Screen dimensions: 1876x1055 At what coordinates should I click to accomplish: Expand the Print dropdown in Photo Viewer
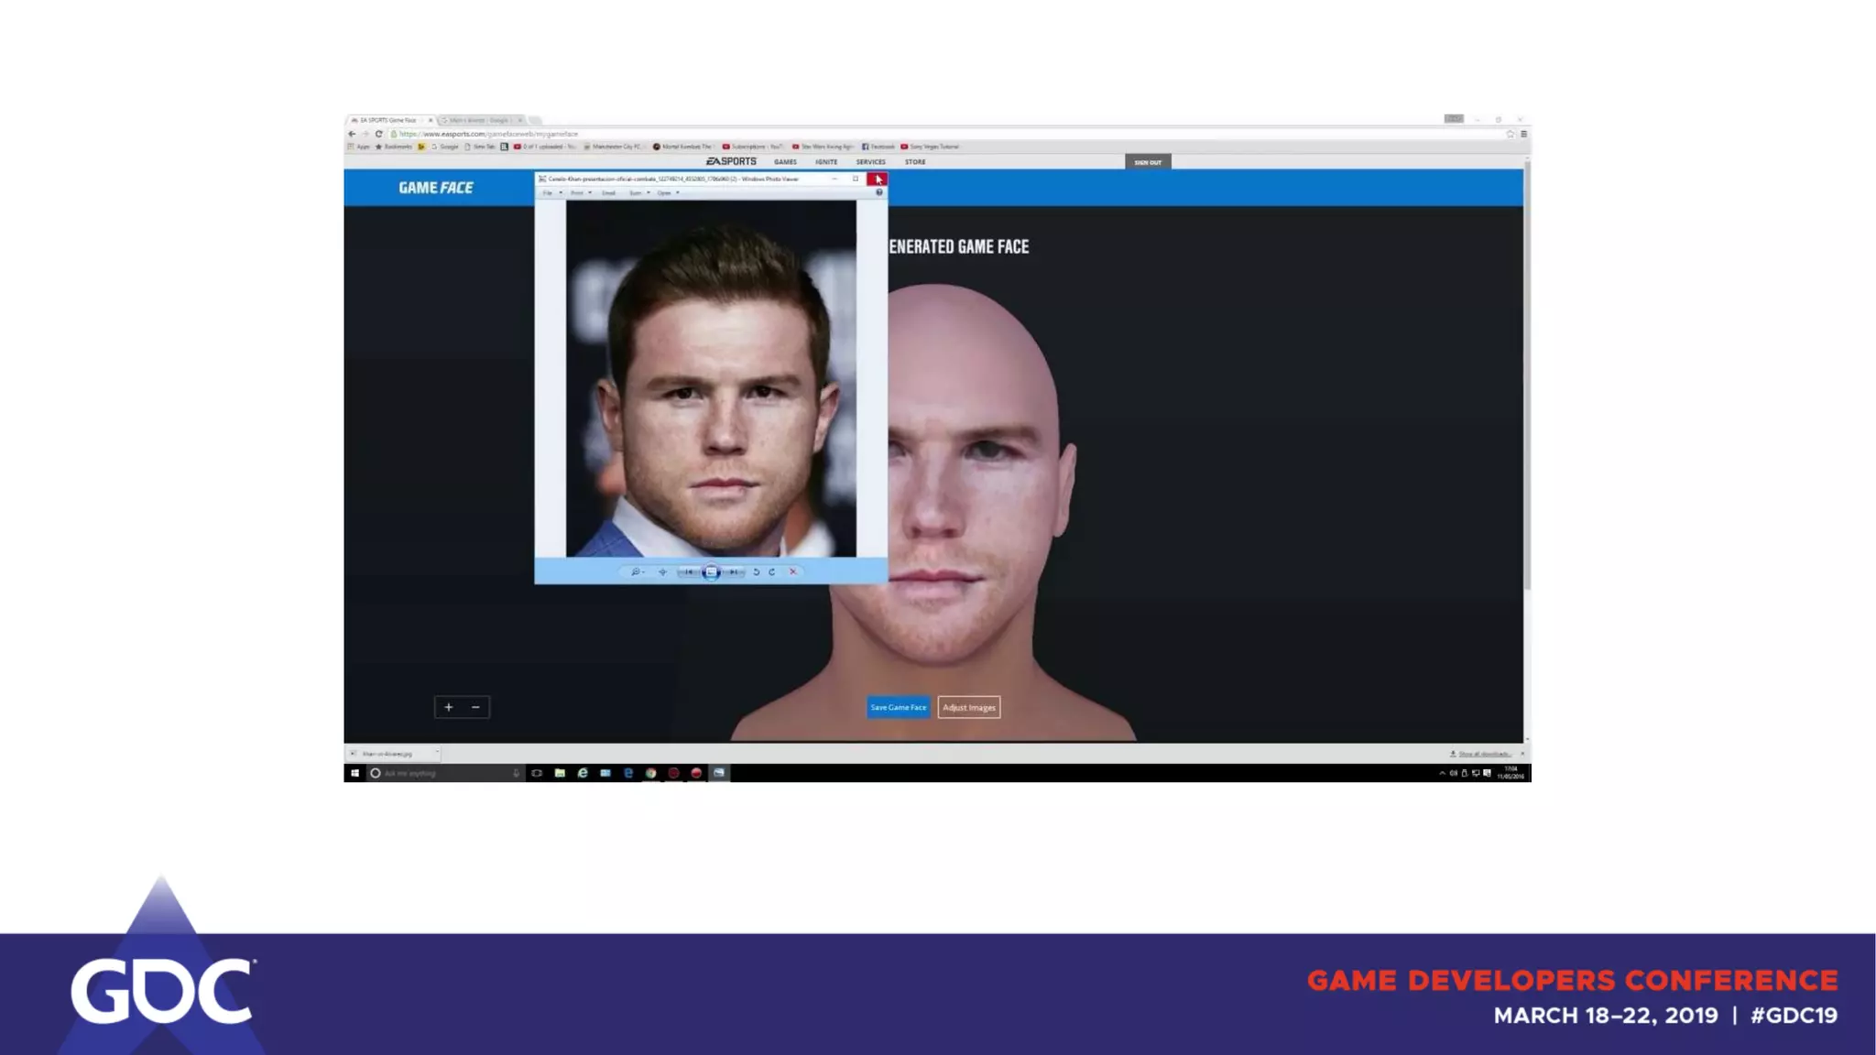point(580,193)
